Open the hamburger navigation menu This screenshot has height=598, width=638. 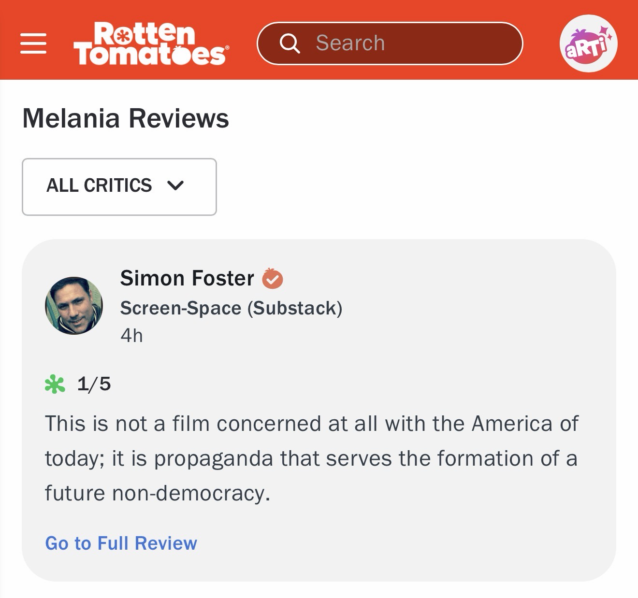(33, 43)
